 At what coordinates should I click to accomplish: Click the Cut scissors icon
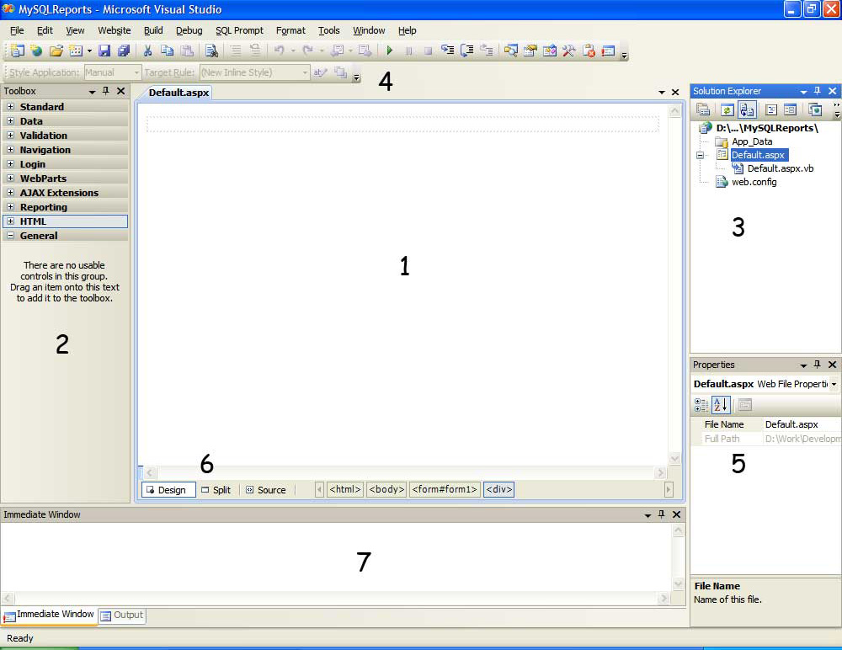147,51
